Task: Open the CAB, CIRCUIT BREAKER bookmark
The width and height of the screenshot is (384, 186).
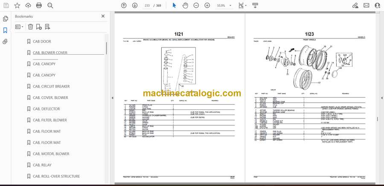Action: (x=51, y=86)
